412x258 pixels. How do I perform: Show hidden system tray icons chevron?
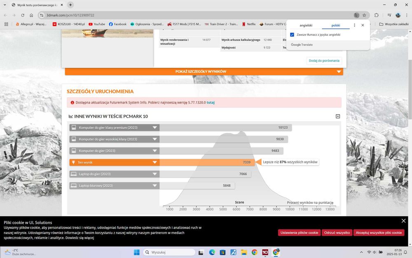pyautogui.click(x=361, y=252)
